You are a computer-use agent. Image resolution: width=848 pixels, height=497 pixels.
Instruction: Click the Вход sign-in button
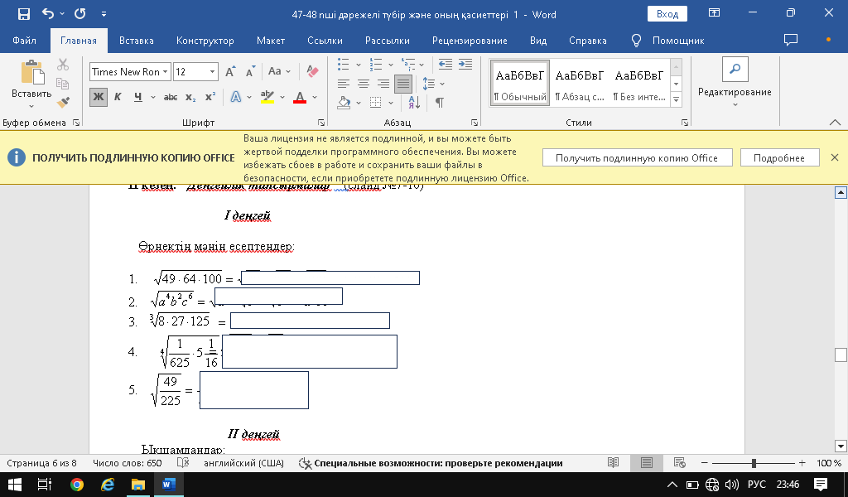coord(667,14)
